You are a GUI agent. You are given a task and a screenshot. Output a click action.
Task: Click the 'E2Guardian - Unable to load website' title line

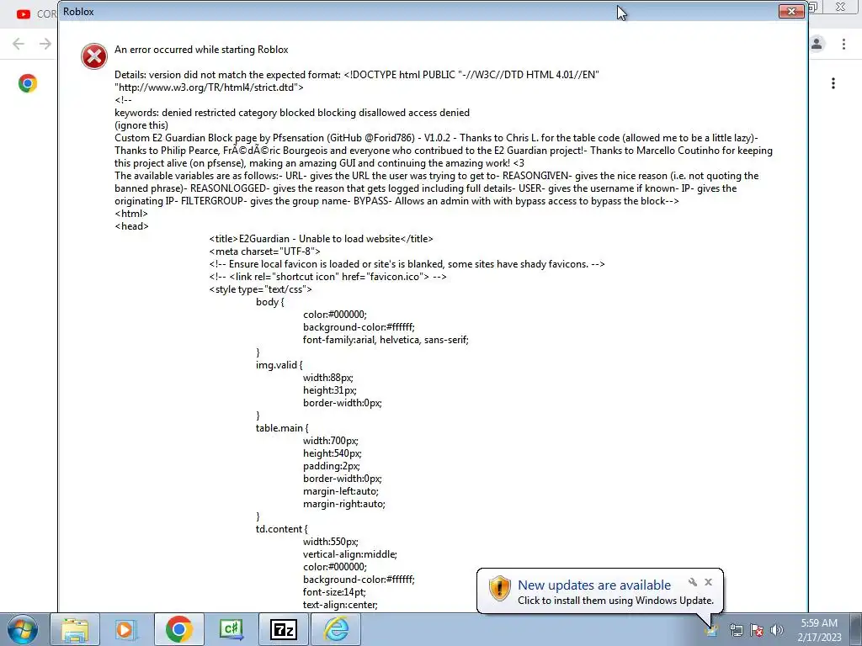coord(321,239)
